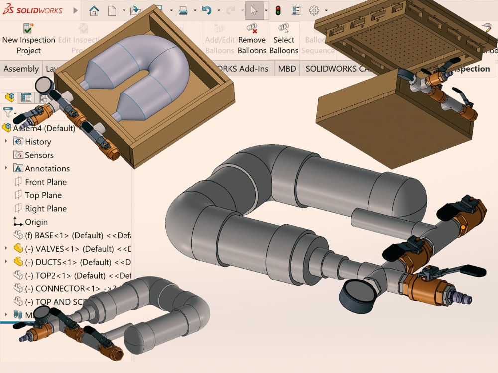Expand the Annotations node
The width and height of the screenshot is (498, 373).
pyautogui.click(x=6, y=168)
